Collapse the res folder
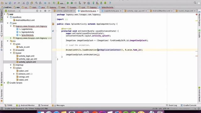This screenshot has height=113, width=201. coord(8,41)
